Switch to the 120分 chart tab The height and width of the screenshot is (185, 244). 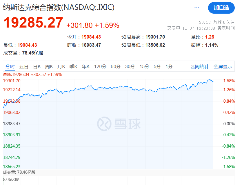pyautogui.click(x=100, y=67)
